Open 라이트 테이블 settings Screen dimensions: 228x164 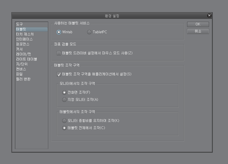point(32,59)
